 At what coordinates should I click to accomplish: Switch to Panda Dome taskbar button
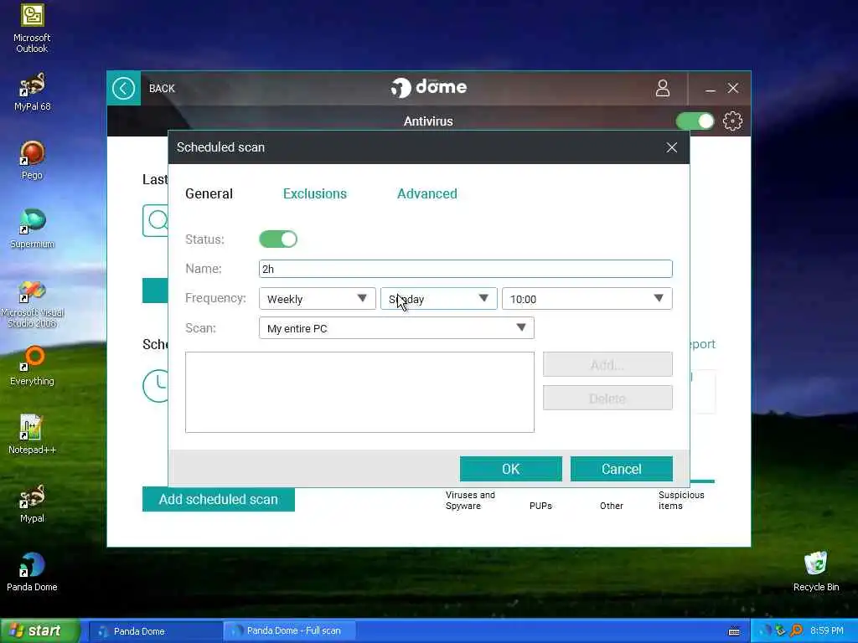(x=155, y=631)
